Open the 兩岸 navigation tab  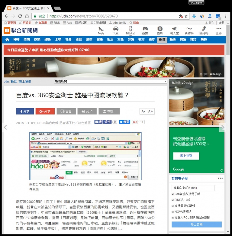coord(152,39)
